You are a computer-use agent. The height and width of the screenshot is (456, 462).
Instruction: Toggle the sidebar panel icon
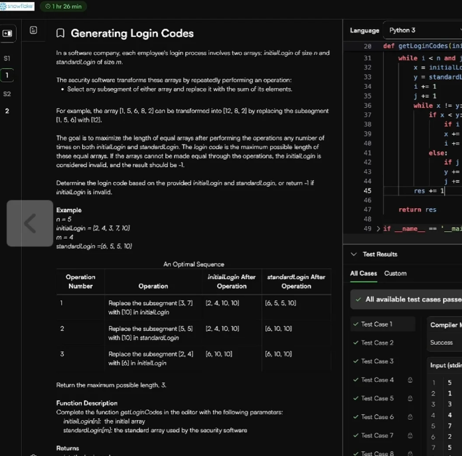7,34
